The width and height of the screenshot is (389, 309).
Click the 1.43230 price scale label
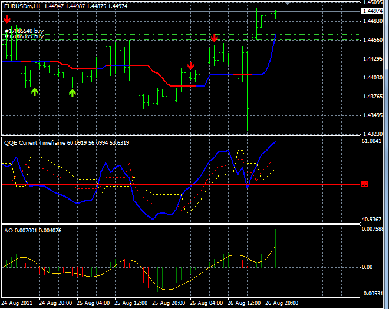pyautogui.click(x=372, y=134)
